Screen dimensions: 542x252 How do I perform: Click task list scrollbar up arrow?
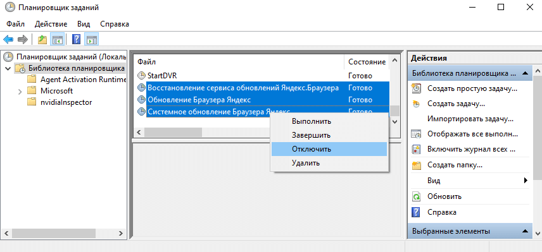pos(395,61)
